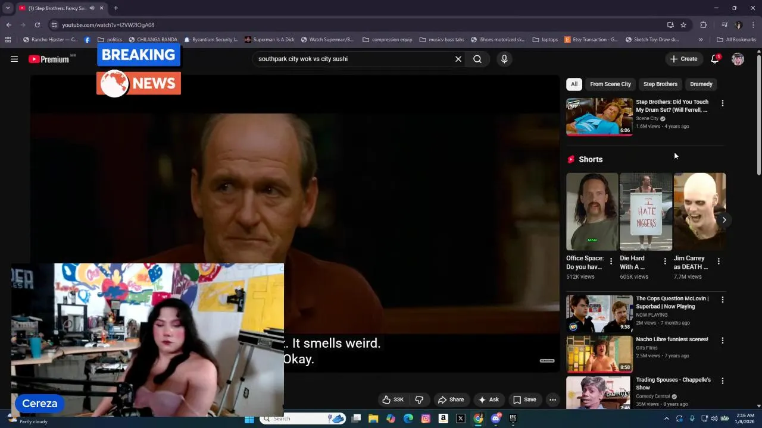The width and height of the screenshot is (762, 428).
Task: Open Etsy Transaction bookmark
Action: 591,40
